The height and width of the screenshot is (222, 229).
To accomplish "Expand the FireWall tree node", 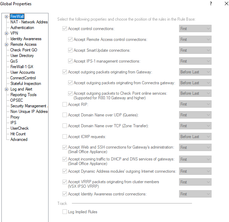I will coord(7,16).
